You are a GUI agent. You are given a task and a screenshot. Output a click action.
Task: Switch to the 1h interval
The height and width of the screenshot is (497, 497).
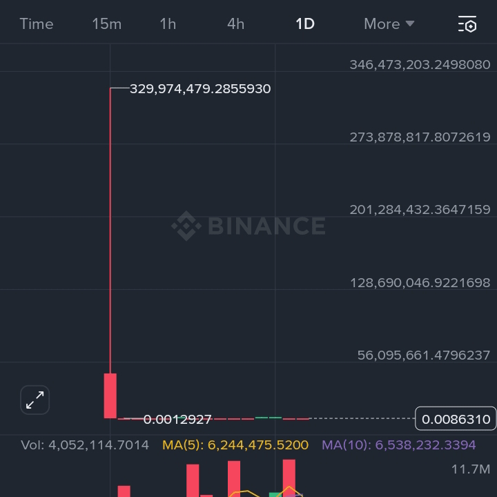[168, 24]
